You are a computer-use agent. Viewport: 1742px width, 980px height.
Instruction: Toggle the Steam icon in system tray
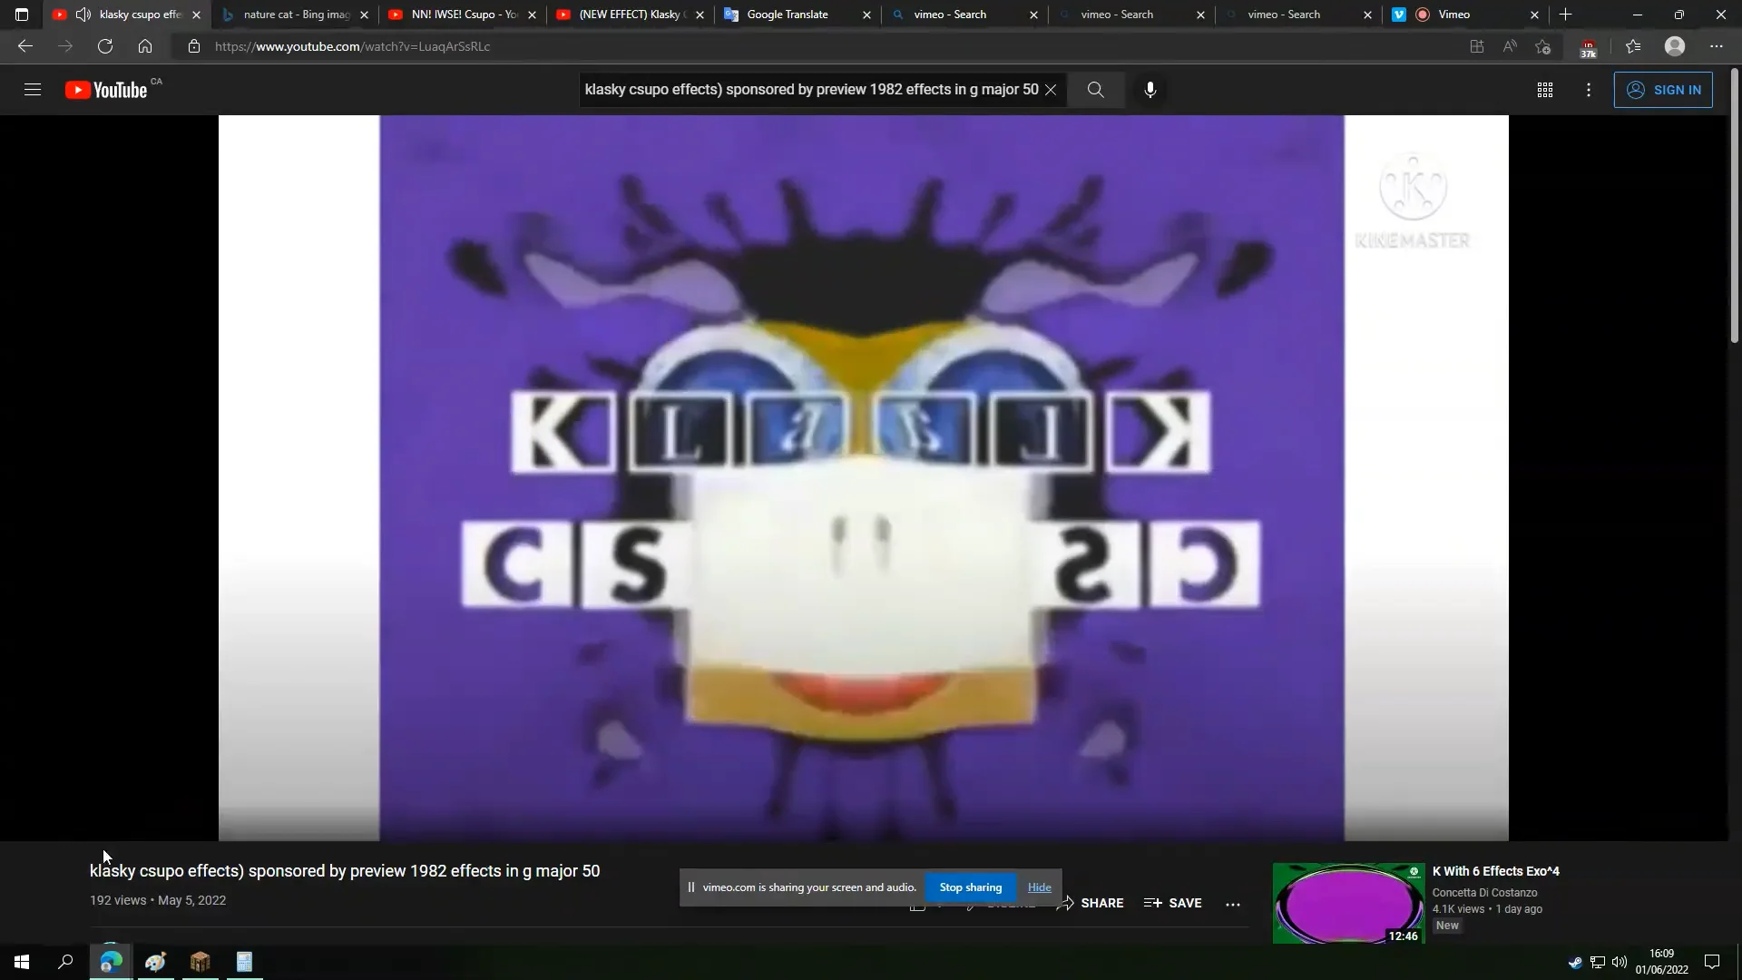tap(1576, 962)
